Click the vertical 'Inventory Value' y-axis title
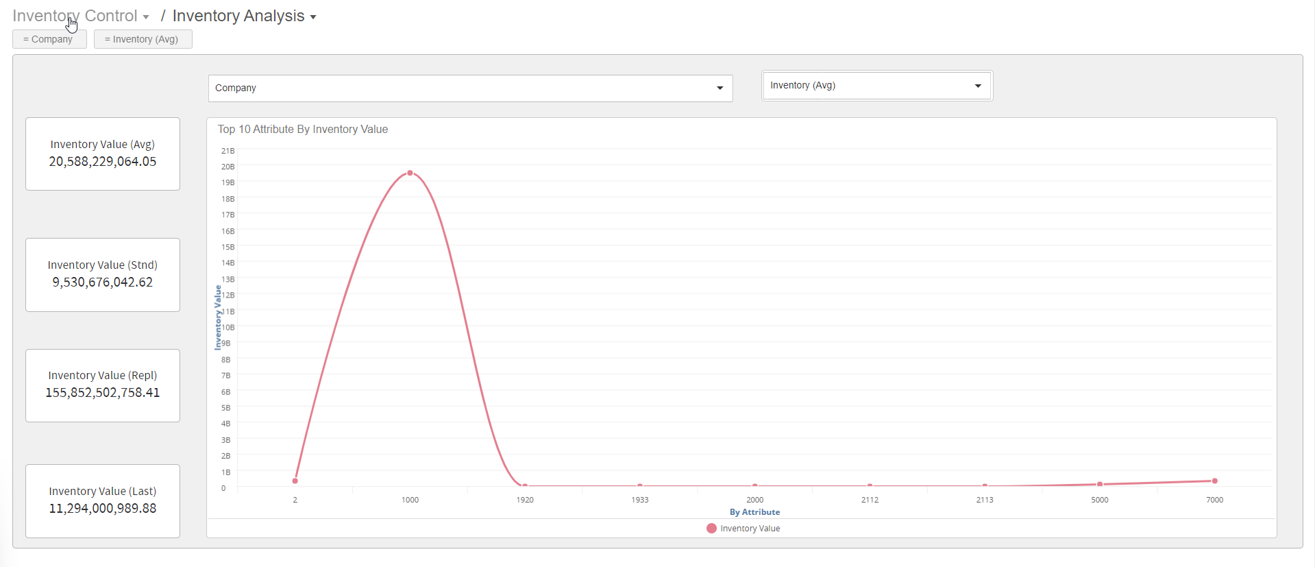The height and width of the screenshot is (567, 1315). (x=218, y=317)
